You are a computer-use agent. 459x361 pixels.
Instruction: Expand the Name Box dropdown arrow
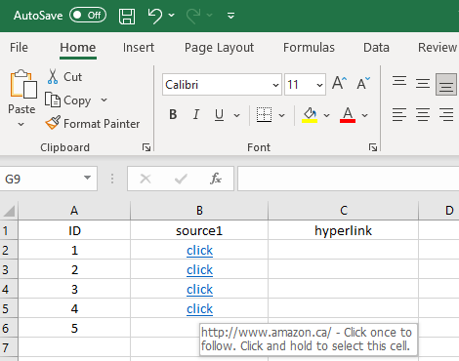pyautogui.click(x=87, y=178)
